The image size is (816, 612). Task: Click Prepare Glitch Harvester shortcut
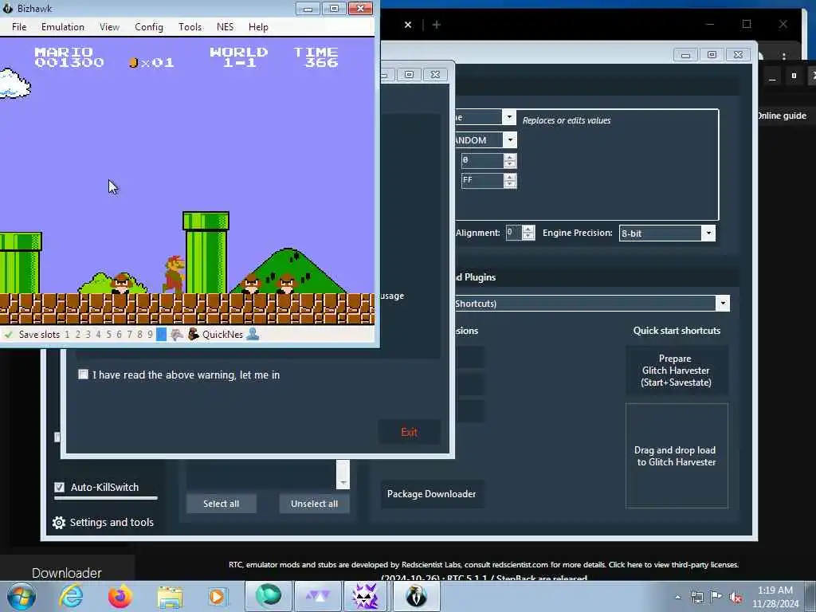pyautogui.click(x=676, y=371)
